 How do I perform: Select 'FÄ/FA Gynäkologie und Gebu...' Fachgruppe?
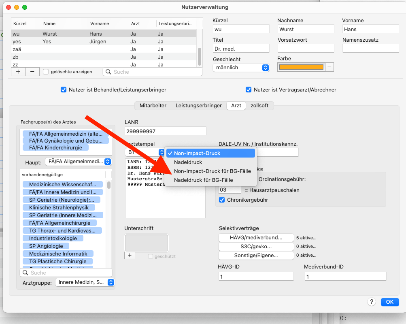(66, 141)
